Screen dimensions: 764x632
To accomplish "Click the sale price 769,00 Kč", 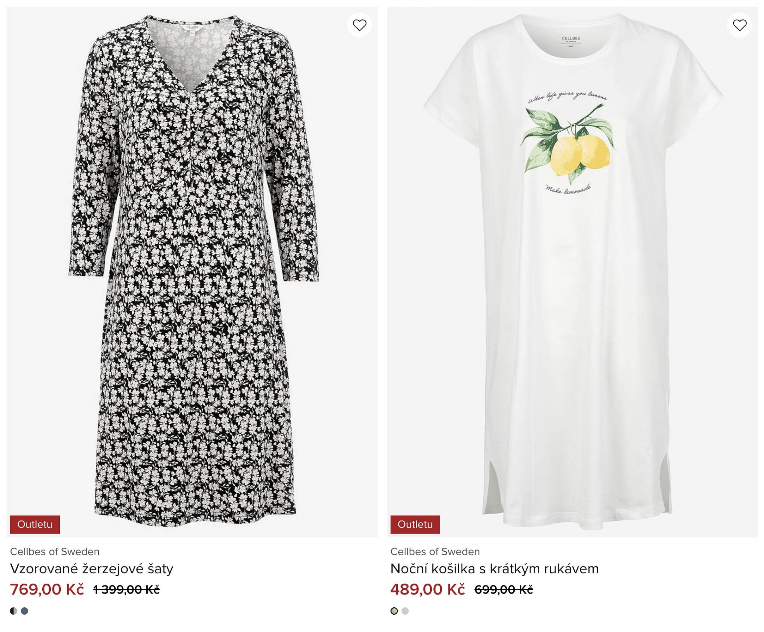I will click(x=47, y=589).
